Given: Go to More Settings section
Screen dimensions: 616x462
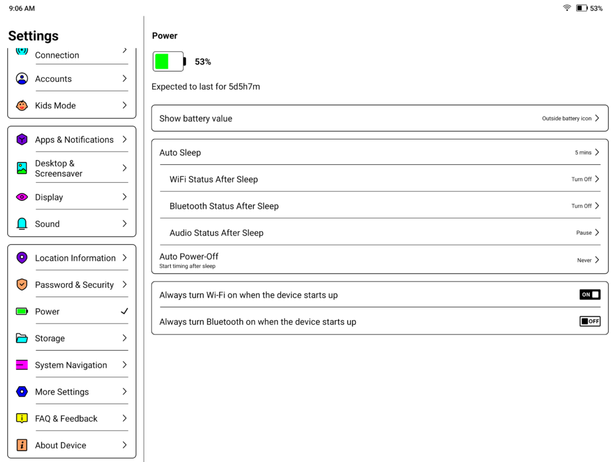Looking at the screenshot, I should coord(62,392).
